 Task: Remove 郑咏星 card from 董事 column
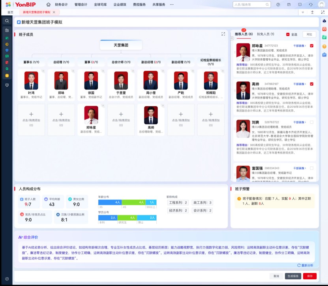tap(103, 106)
